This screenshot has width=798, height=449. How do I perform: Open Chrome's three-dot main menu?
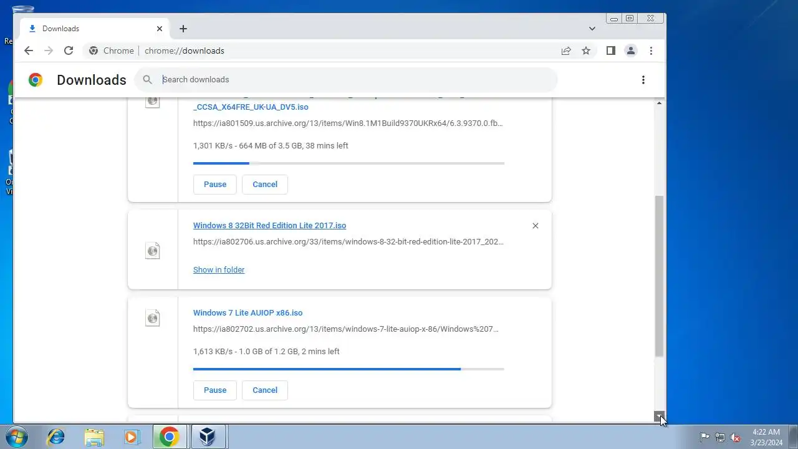tap(651, 51)
